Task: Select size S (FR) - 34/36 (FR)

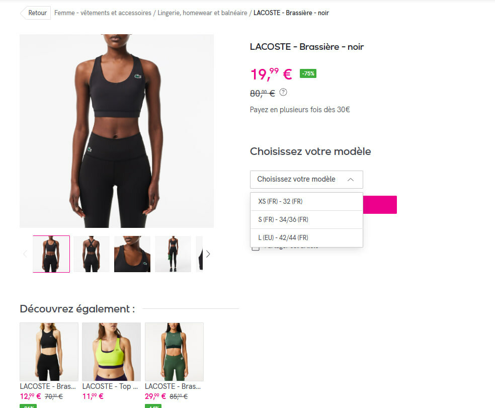Action: pos(306,219)
